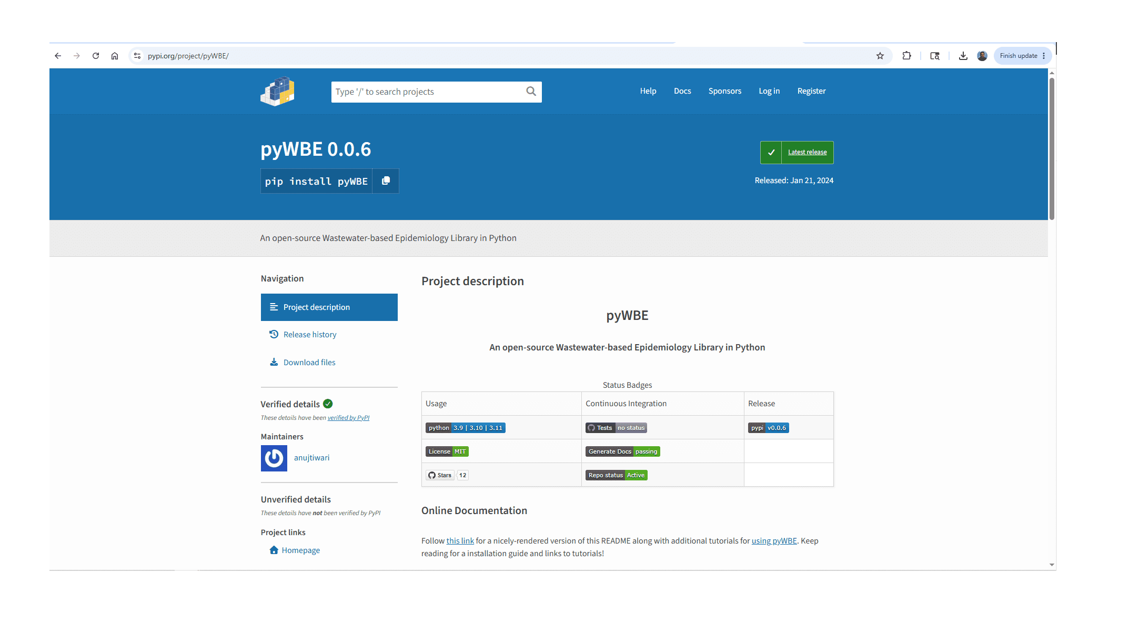The width and height of the screenshot is (1129, 643).
Task: Reload the page with the refresh icon
Action: (x=96, y=56)
